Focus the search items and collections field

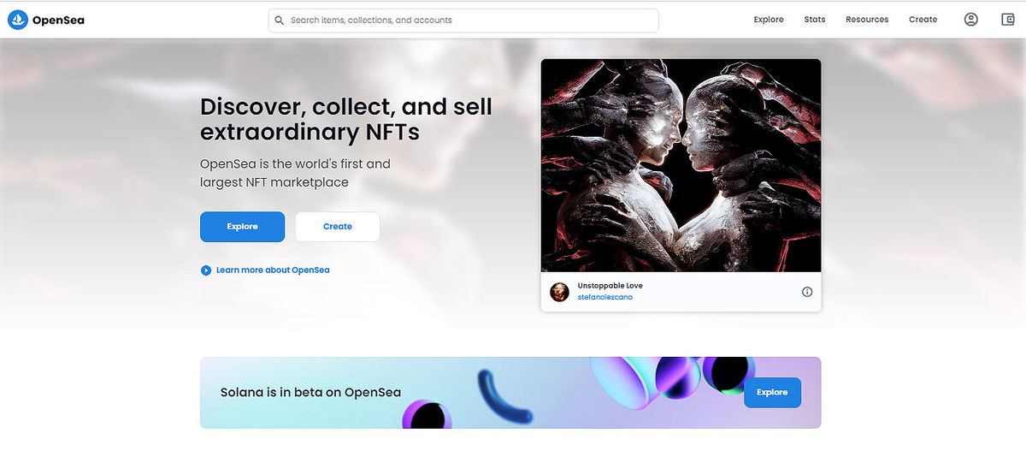click(463, 21)
